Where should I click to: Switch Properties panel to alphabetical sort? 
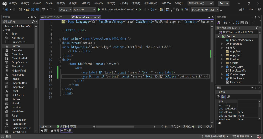point(223,97)
